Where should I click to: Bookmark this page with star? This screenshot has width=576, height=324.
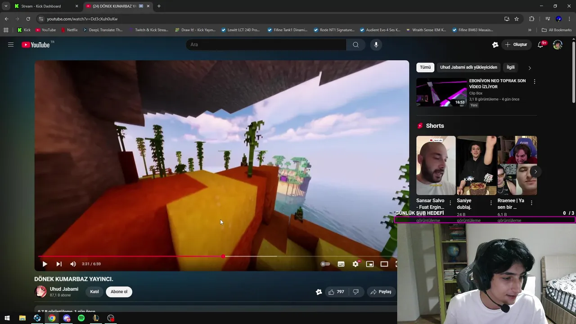tap(517, 19)
